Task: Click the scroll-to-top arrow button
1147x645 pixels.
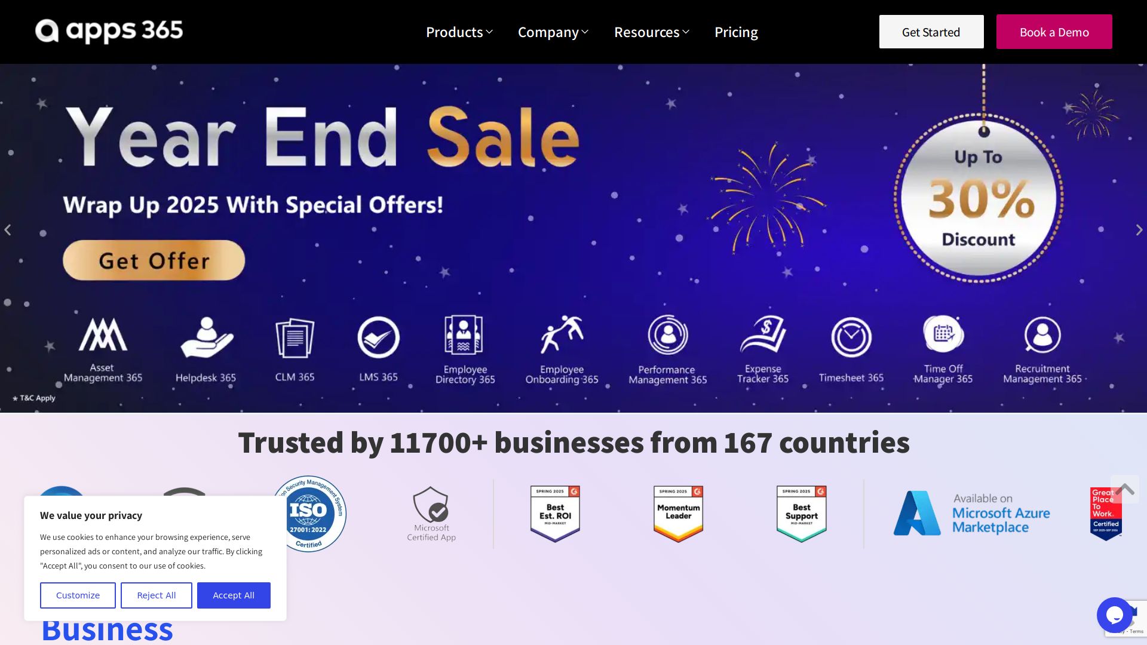Action: tap(1125, 489)
